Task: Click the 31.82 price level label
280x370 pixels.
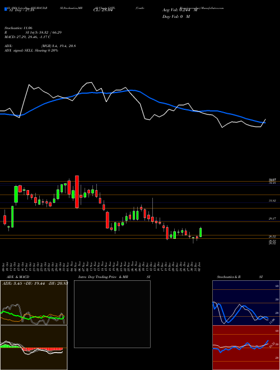Action: coord(273,201)
